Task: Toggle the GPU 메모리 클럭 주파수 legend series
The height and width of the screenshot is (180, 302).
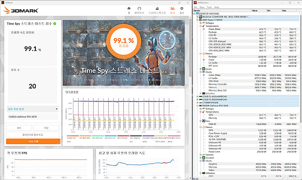Action: point(161,139)
